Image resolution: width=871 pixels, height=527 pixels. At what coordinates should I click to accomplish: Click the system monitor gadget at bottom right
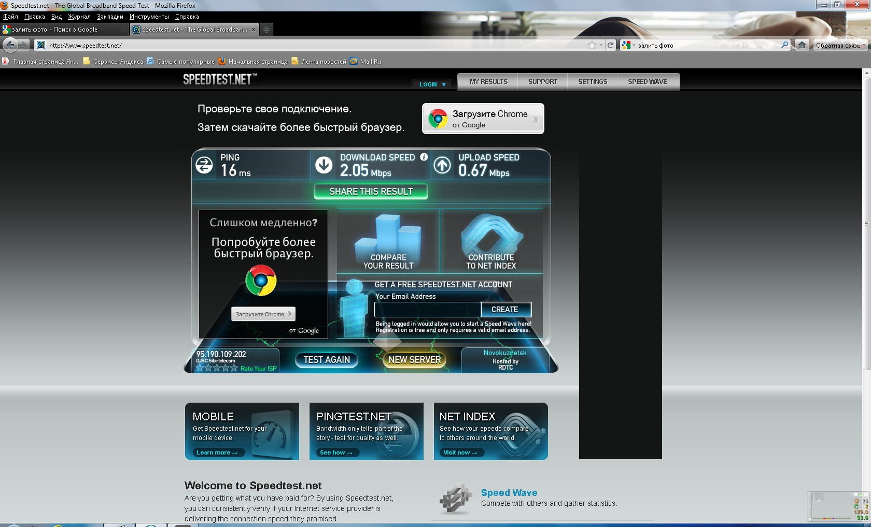[x=838, y=506]
